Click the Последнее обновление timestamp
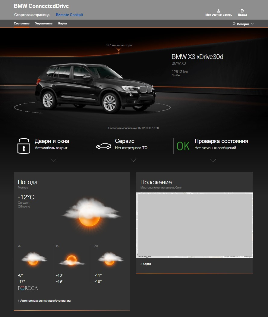Image resolution: width=268 pixels, height=317 pixels. tap(133, 128)
